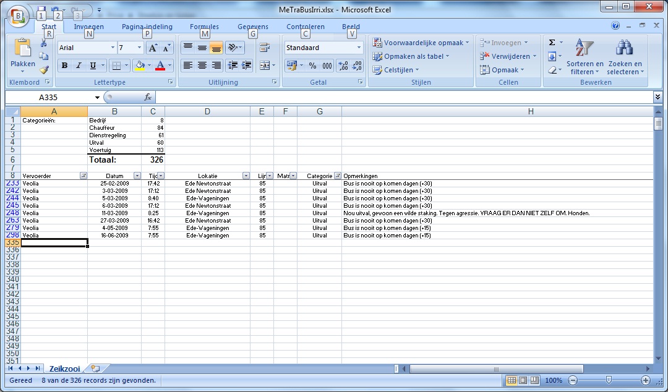
Task: Click the zoom slider handle
Action: (609, 380)
